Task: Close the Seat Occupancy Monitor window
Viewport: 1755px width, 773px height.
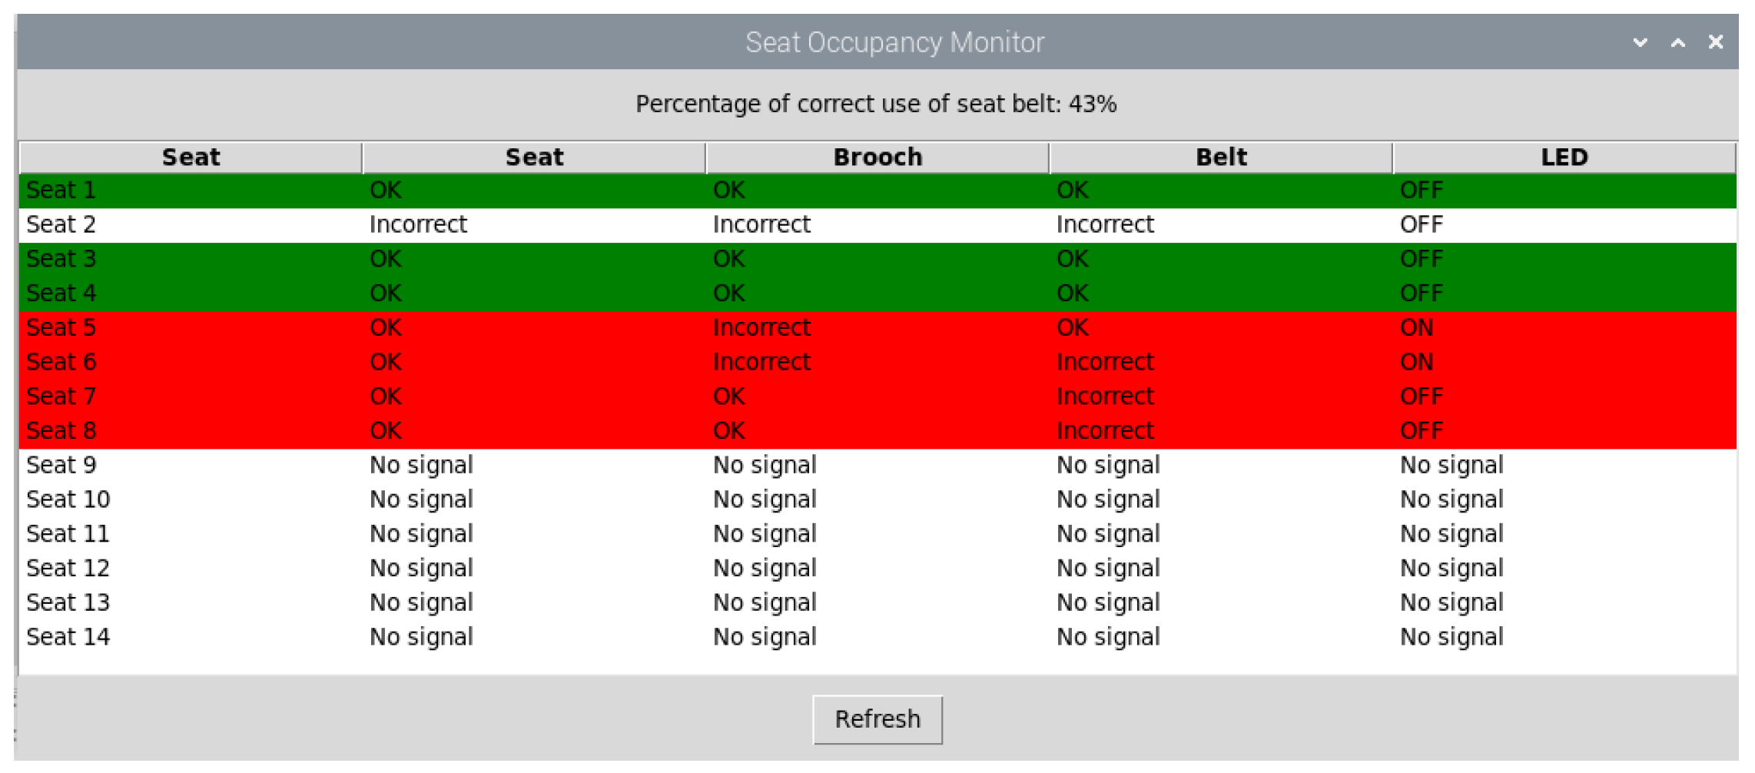Action: [1715, 42]
